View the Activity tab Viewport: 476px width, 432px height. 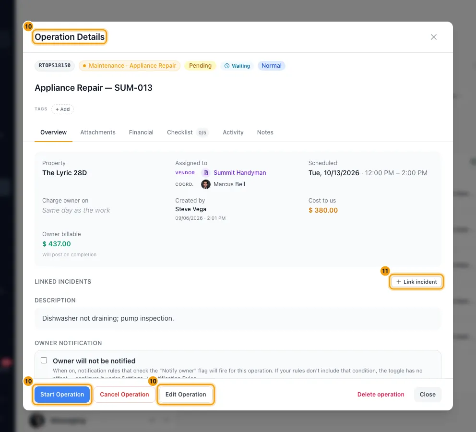pos(233,132)
